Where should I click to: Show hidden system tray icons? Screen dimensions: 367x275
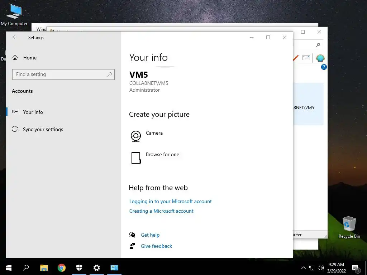(303, 268)
